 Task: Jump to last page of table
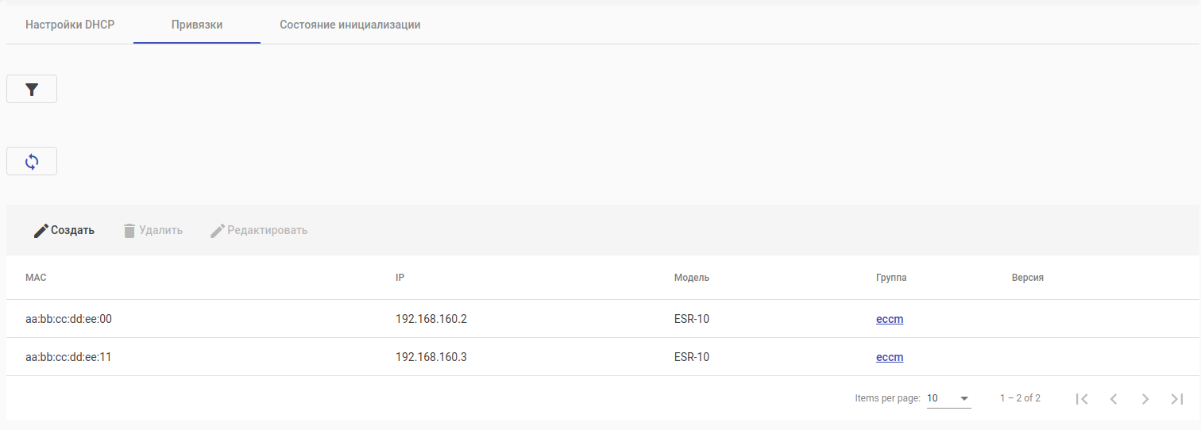click(1176, 398)
